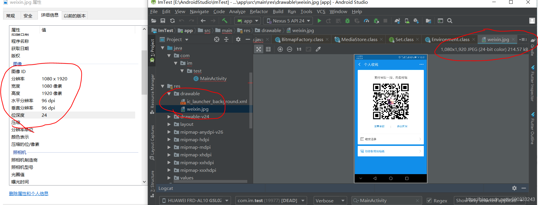This screenshot has width=538, height=205.
Task: Expand the mipmap-hdpi folder
Action: [169, 139]
